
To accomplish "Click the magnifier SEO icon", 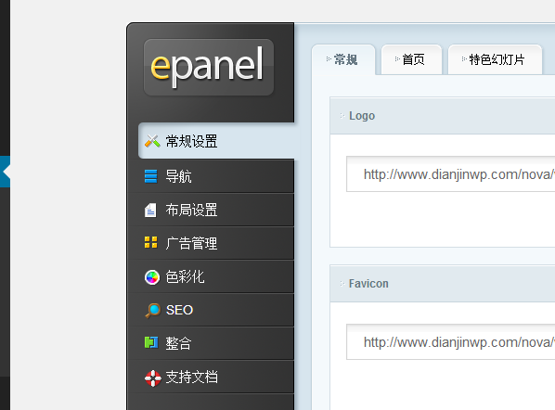I will click(153, 310).
